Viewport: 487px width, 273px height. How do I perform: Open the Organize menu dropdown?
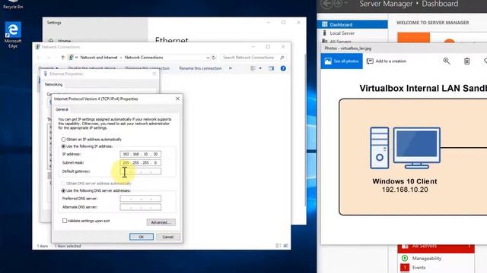tap(48, 68)
